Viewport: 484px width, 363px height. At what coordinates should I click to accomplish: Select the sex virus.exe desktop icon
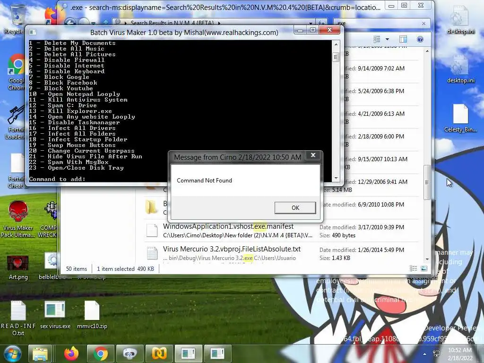tap(55, 315)
